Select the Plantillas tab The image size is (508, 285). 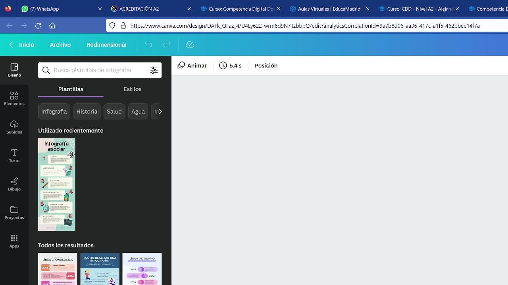point(71,89)
